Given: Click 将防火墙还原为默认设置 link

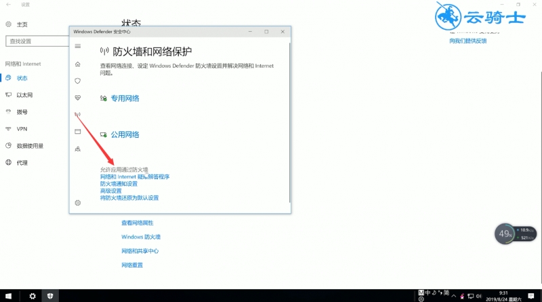Looking at the screenshot, I should click(x=129, y=198).
